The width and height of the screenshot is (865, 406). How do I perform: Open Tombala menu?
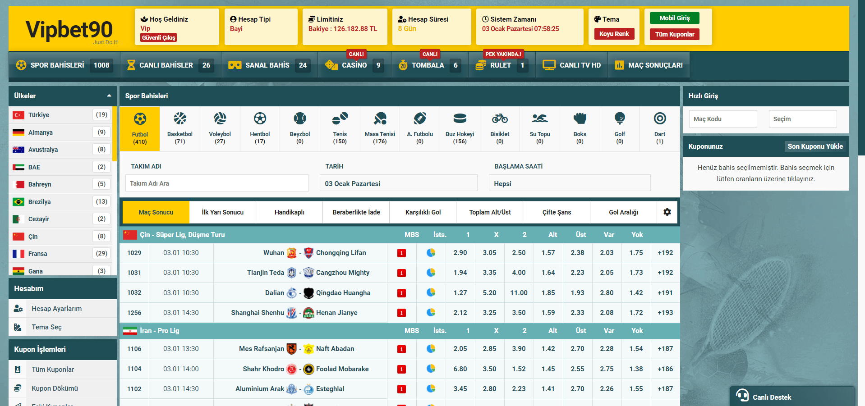pos(430,65)
